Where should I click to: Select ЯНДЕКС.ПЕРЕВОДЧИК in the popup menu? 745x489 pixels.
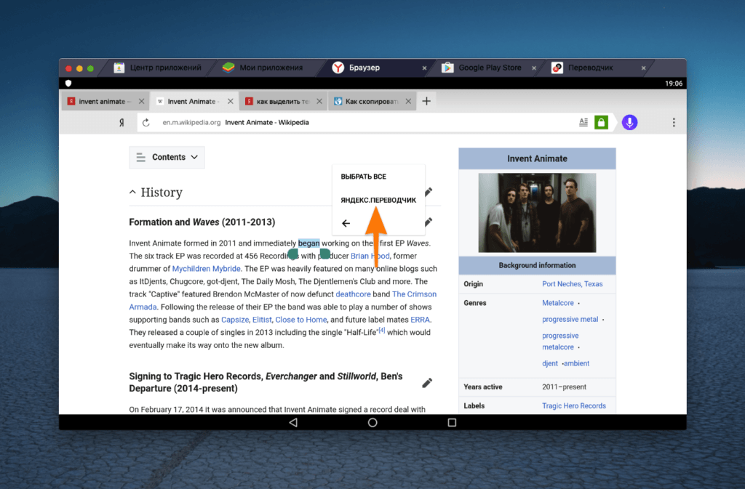pyautogui.click(x=378, y=200)
